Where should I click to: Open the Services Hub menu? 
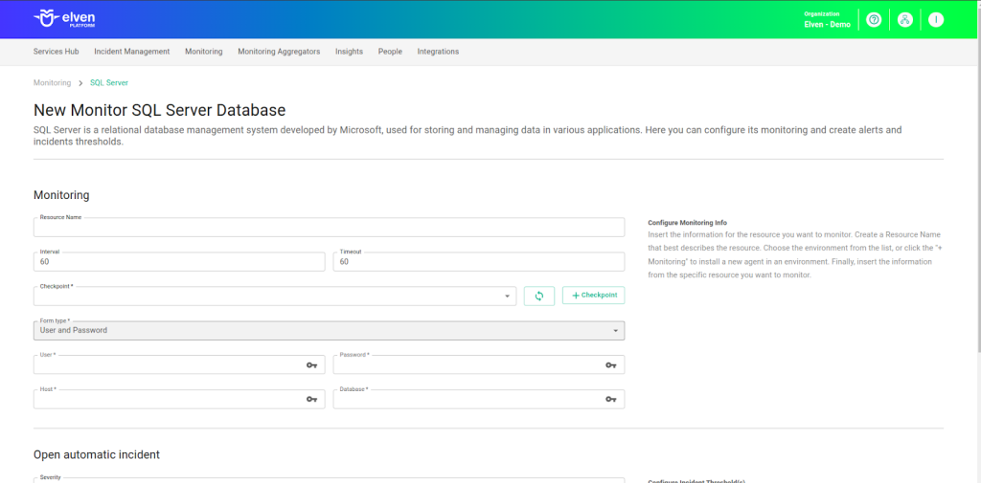click(56, 52)
